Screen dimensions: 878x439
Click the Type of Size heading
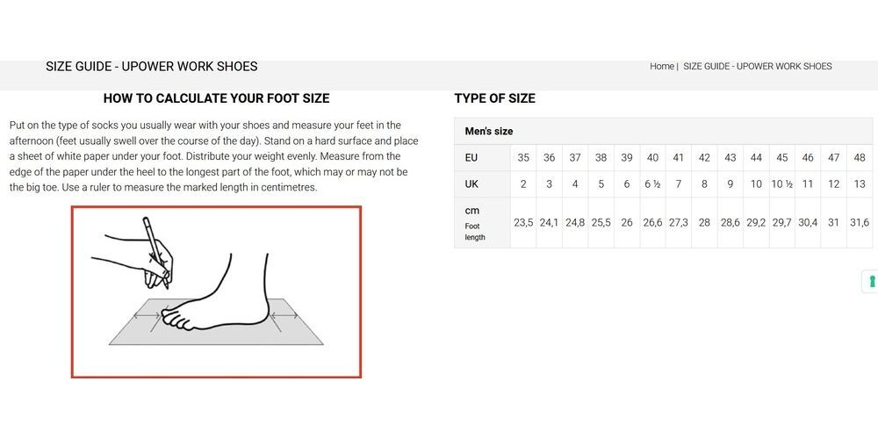[x=494, y=98]
